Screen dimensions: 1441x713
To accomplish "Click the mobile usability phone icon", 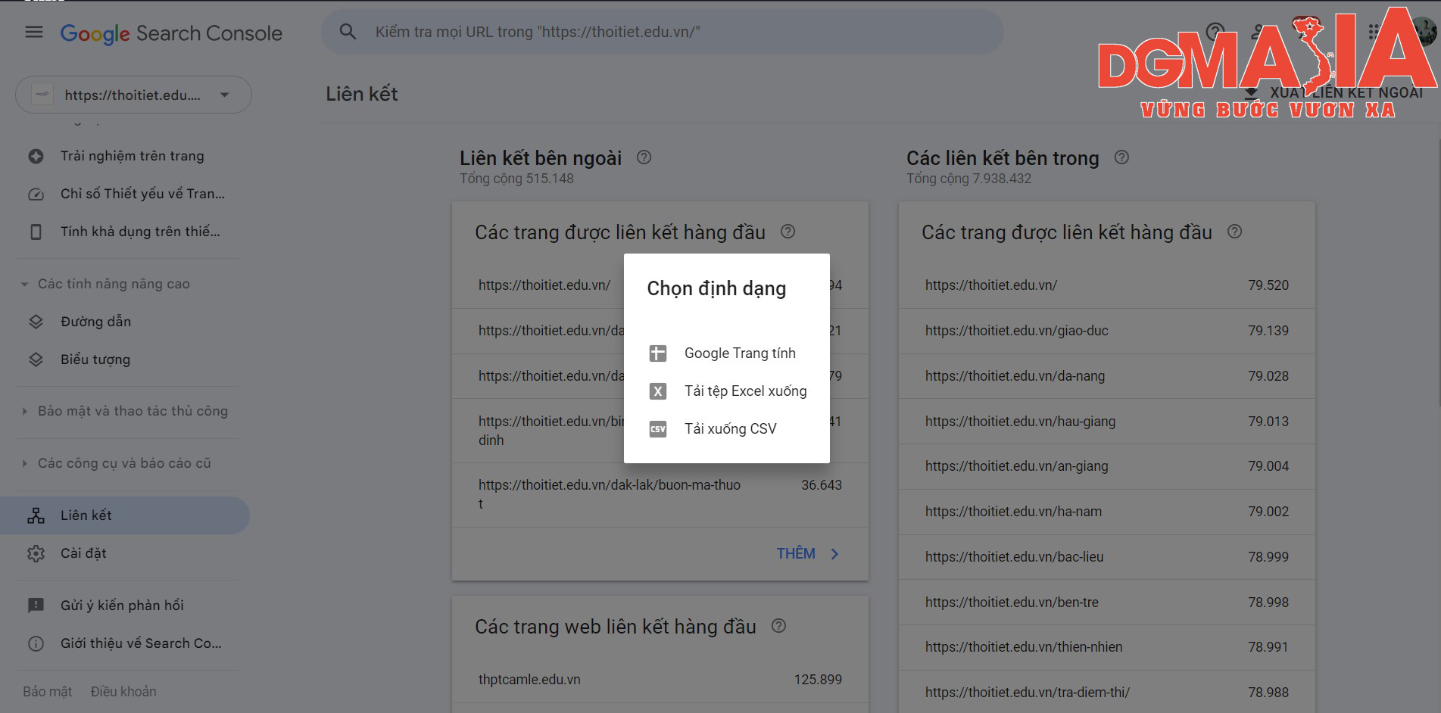I will pyautogui.click(x=36, y=232).
